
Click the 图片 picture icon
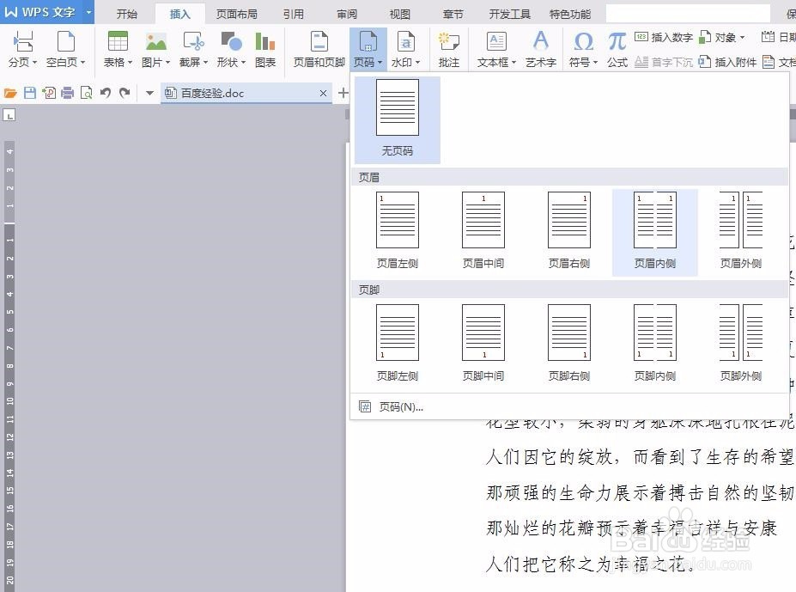point(155,41)
